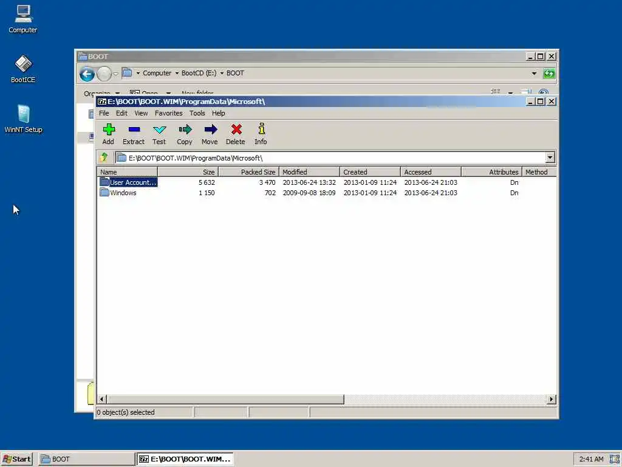Sort by the Method column header

[539, 172]
